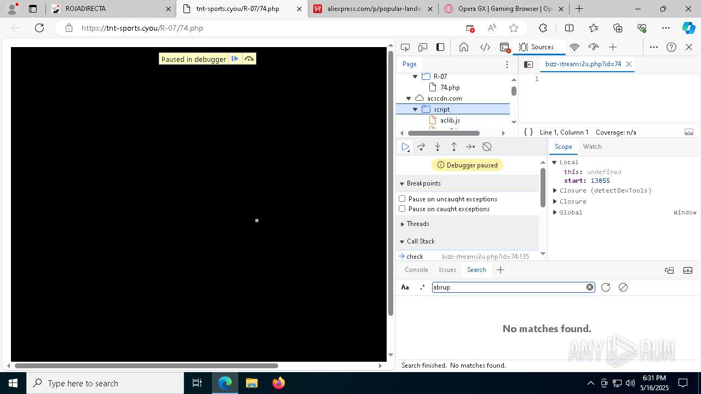The width and height of the screenshot is (701, 394).
Task: Enable pause on caught exceptions
Action: 402,208
